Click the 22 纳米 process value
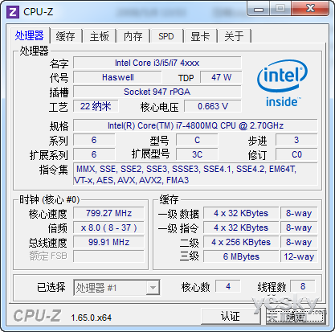Screen dimensions: 335x332 click(x=96, y=106)
